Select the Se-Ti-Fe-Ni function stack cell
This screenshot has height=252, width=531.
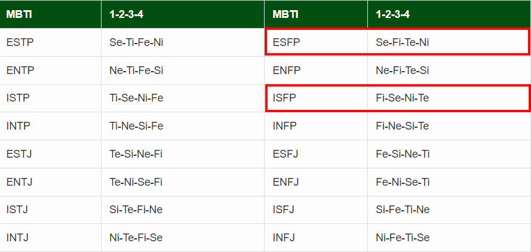click(x=183, y=42)
